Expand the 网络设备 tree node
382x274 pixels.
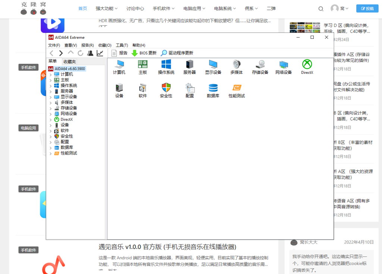(x=51, y=114)
